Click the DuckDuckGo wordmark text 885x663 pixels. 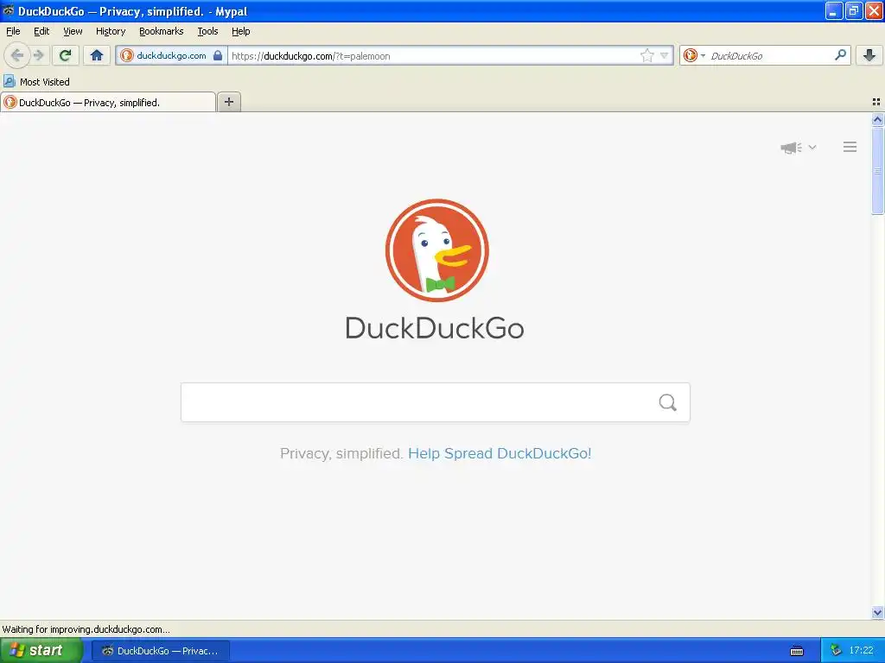click(x=435, y=328)
